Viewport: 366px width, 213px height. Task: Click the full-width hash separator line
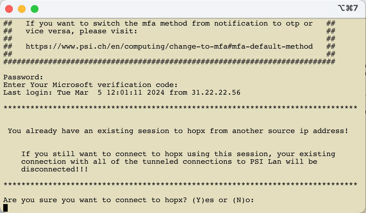click(x=169, y=62)
